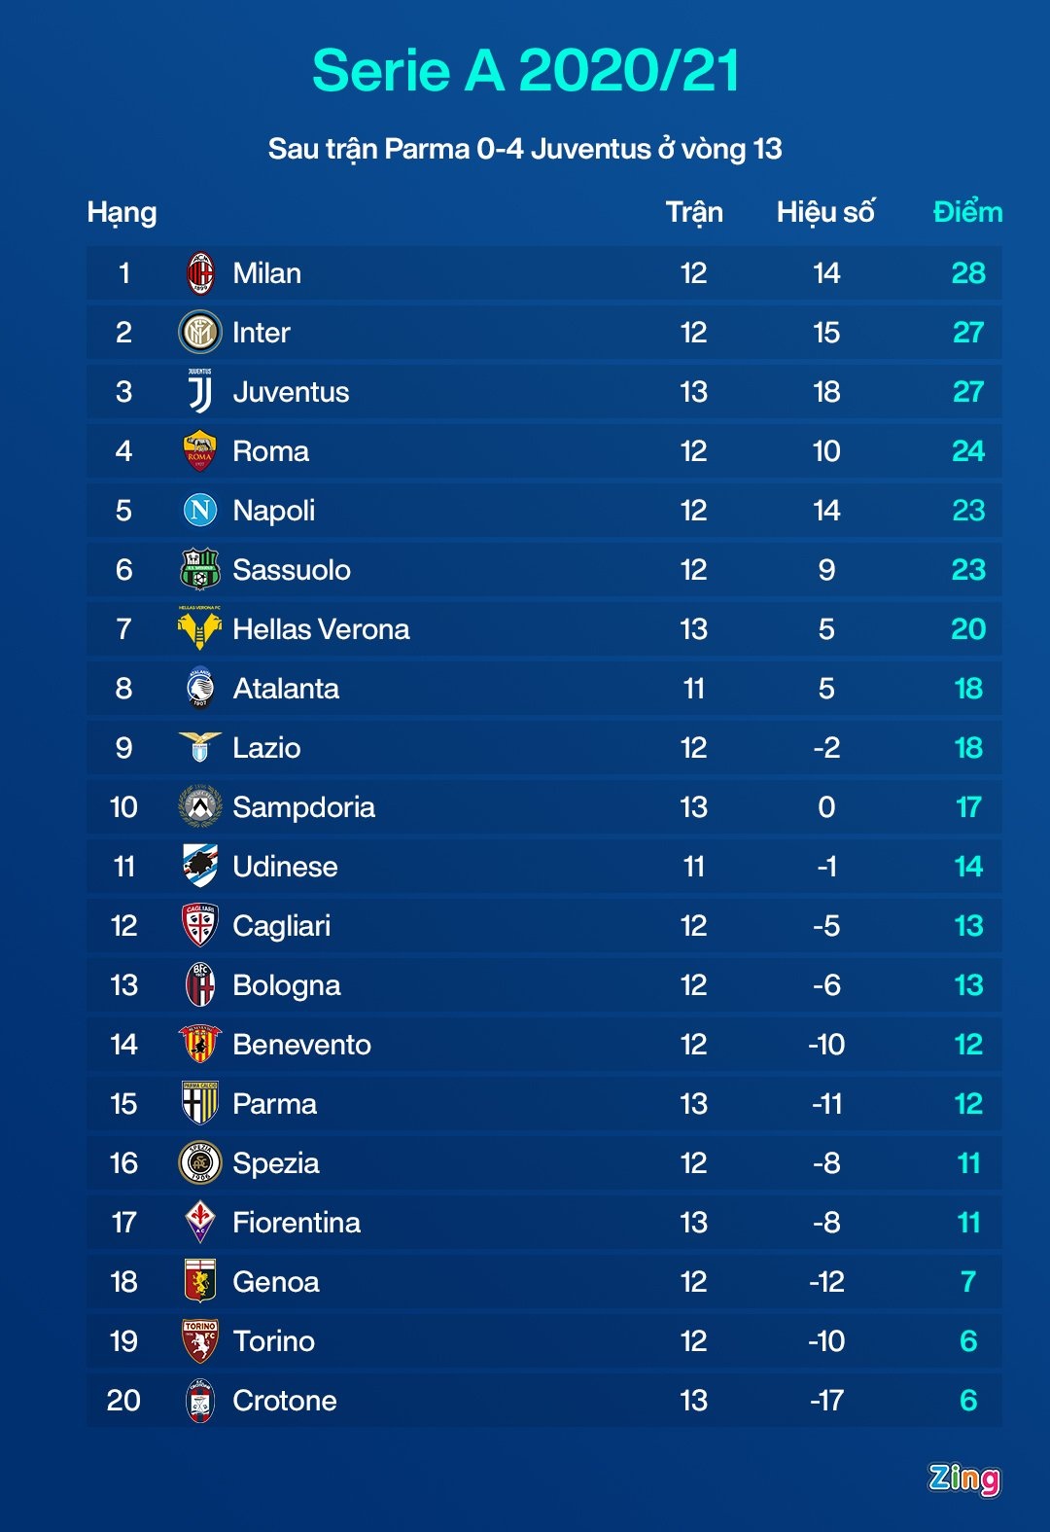This screenshot has height=1532, width=1050.
Task: Select the Sassuolo club badge
Action: (200, 570)
